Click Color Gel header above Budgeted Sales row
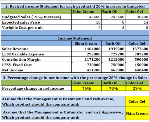Image resolution: width=149 pixels, height=122 pixels. click(137, 12)
